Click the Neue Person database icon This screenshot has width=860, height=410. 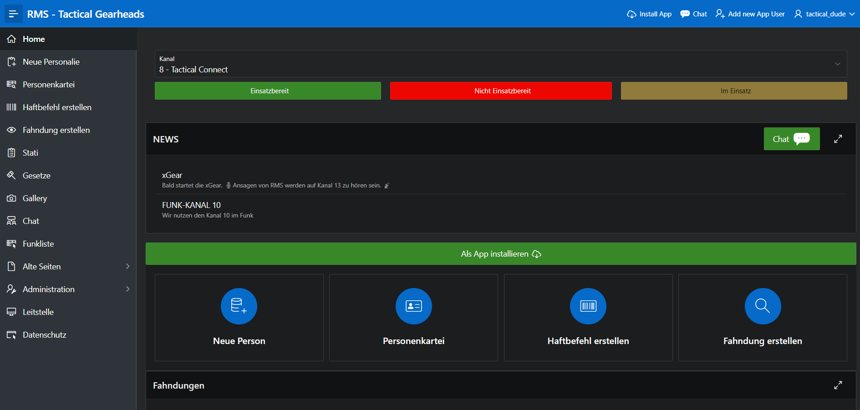point(239,306)
